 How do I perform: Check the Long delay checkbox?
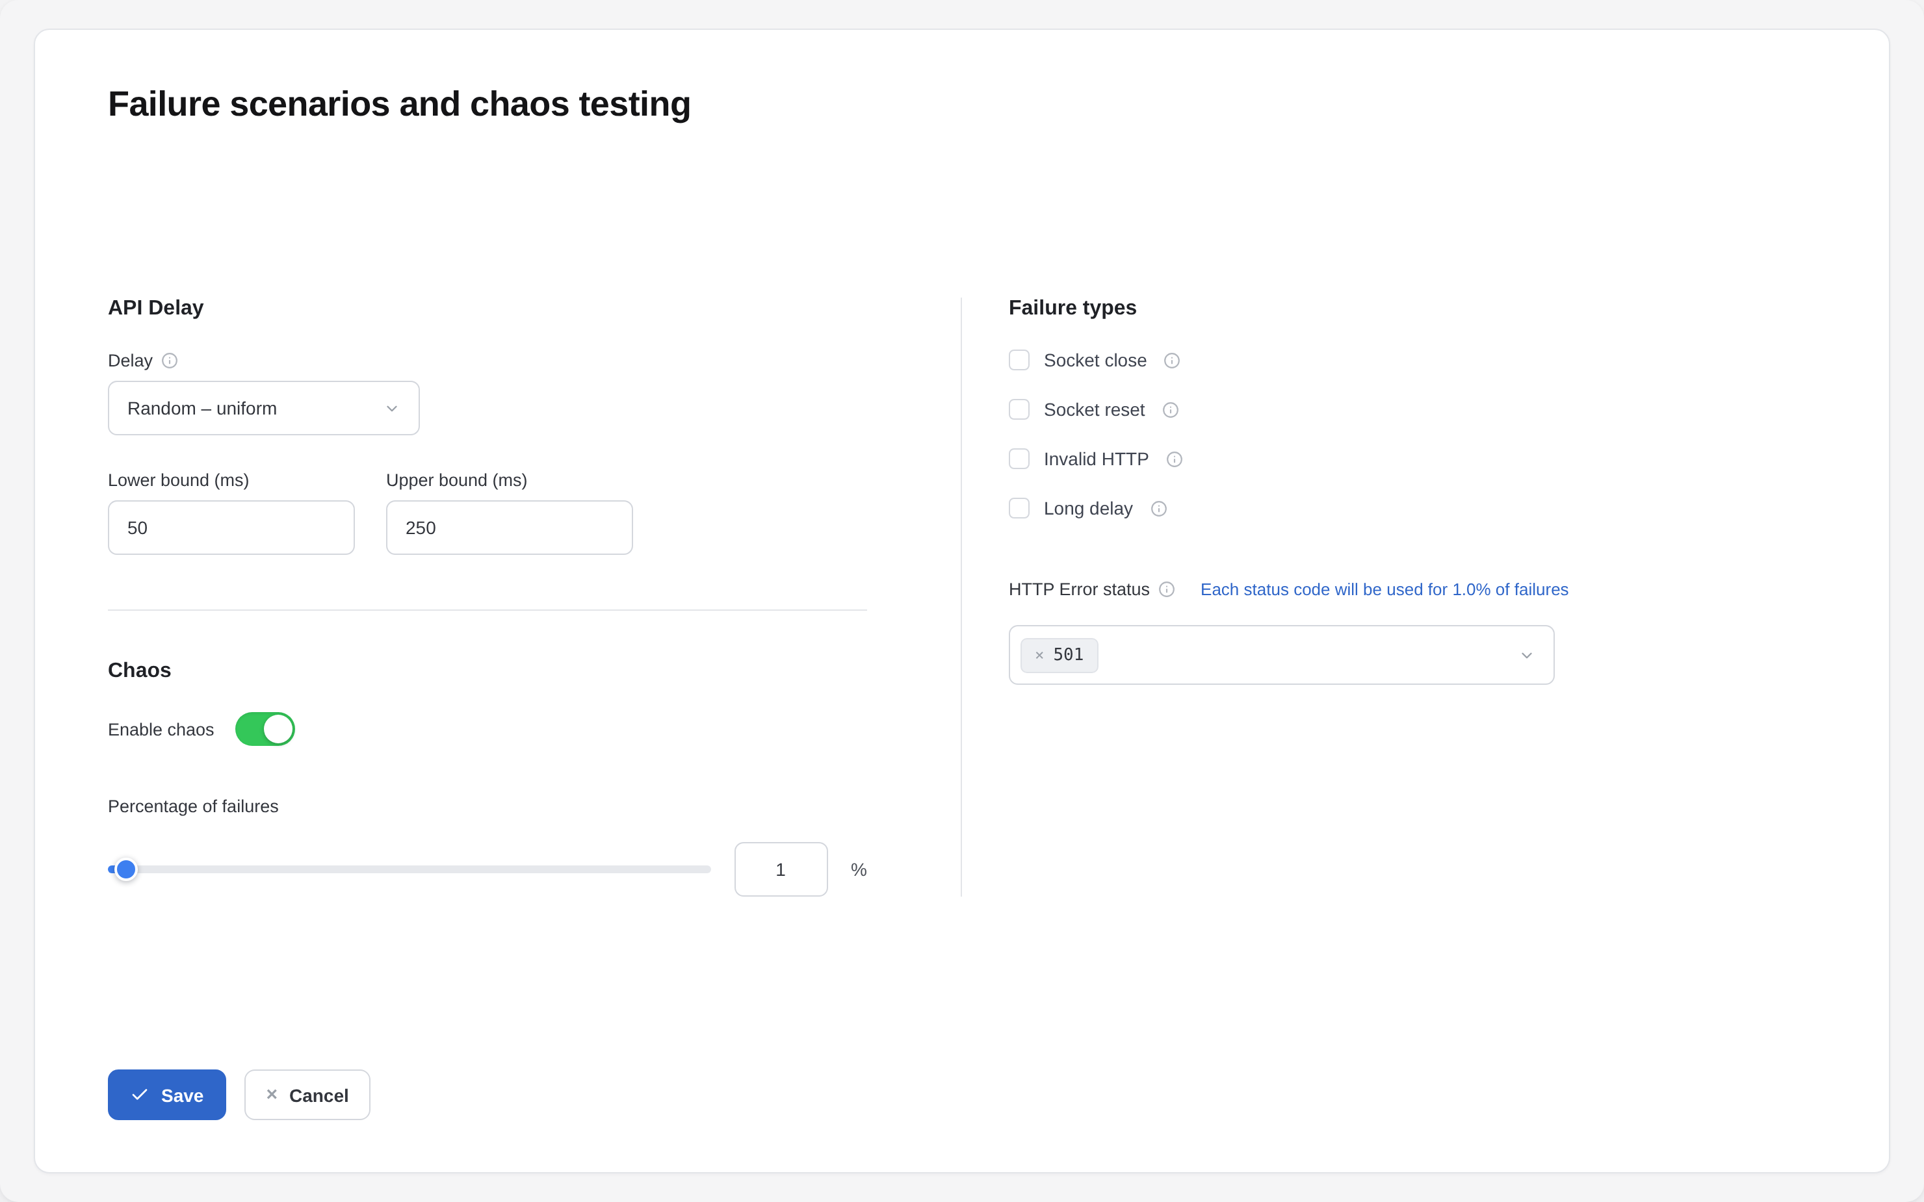pos(1019,508)
